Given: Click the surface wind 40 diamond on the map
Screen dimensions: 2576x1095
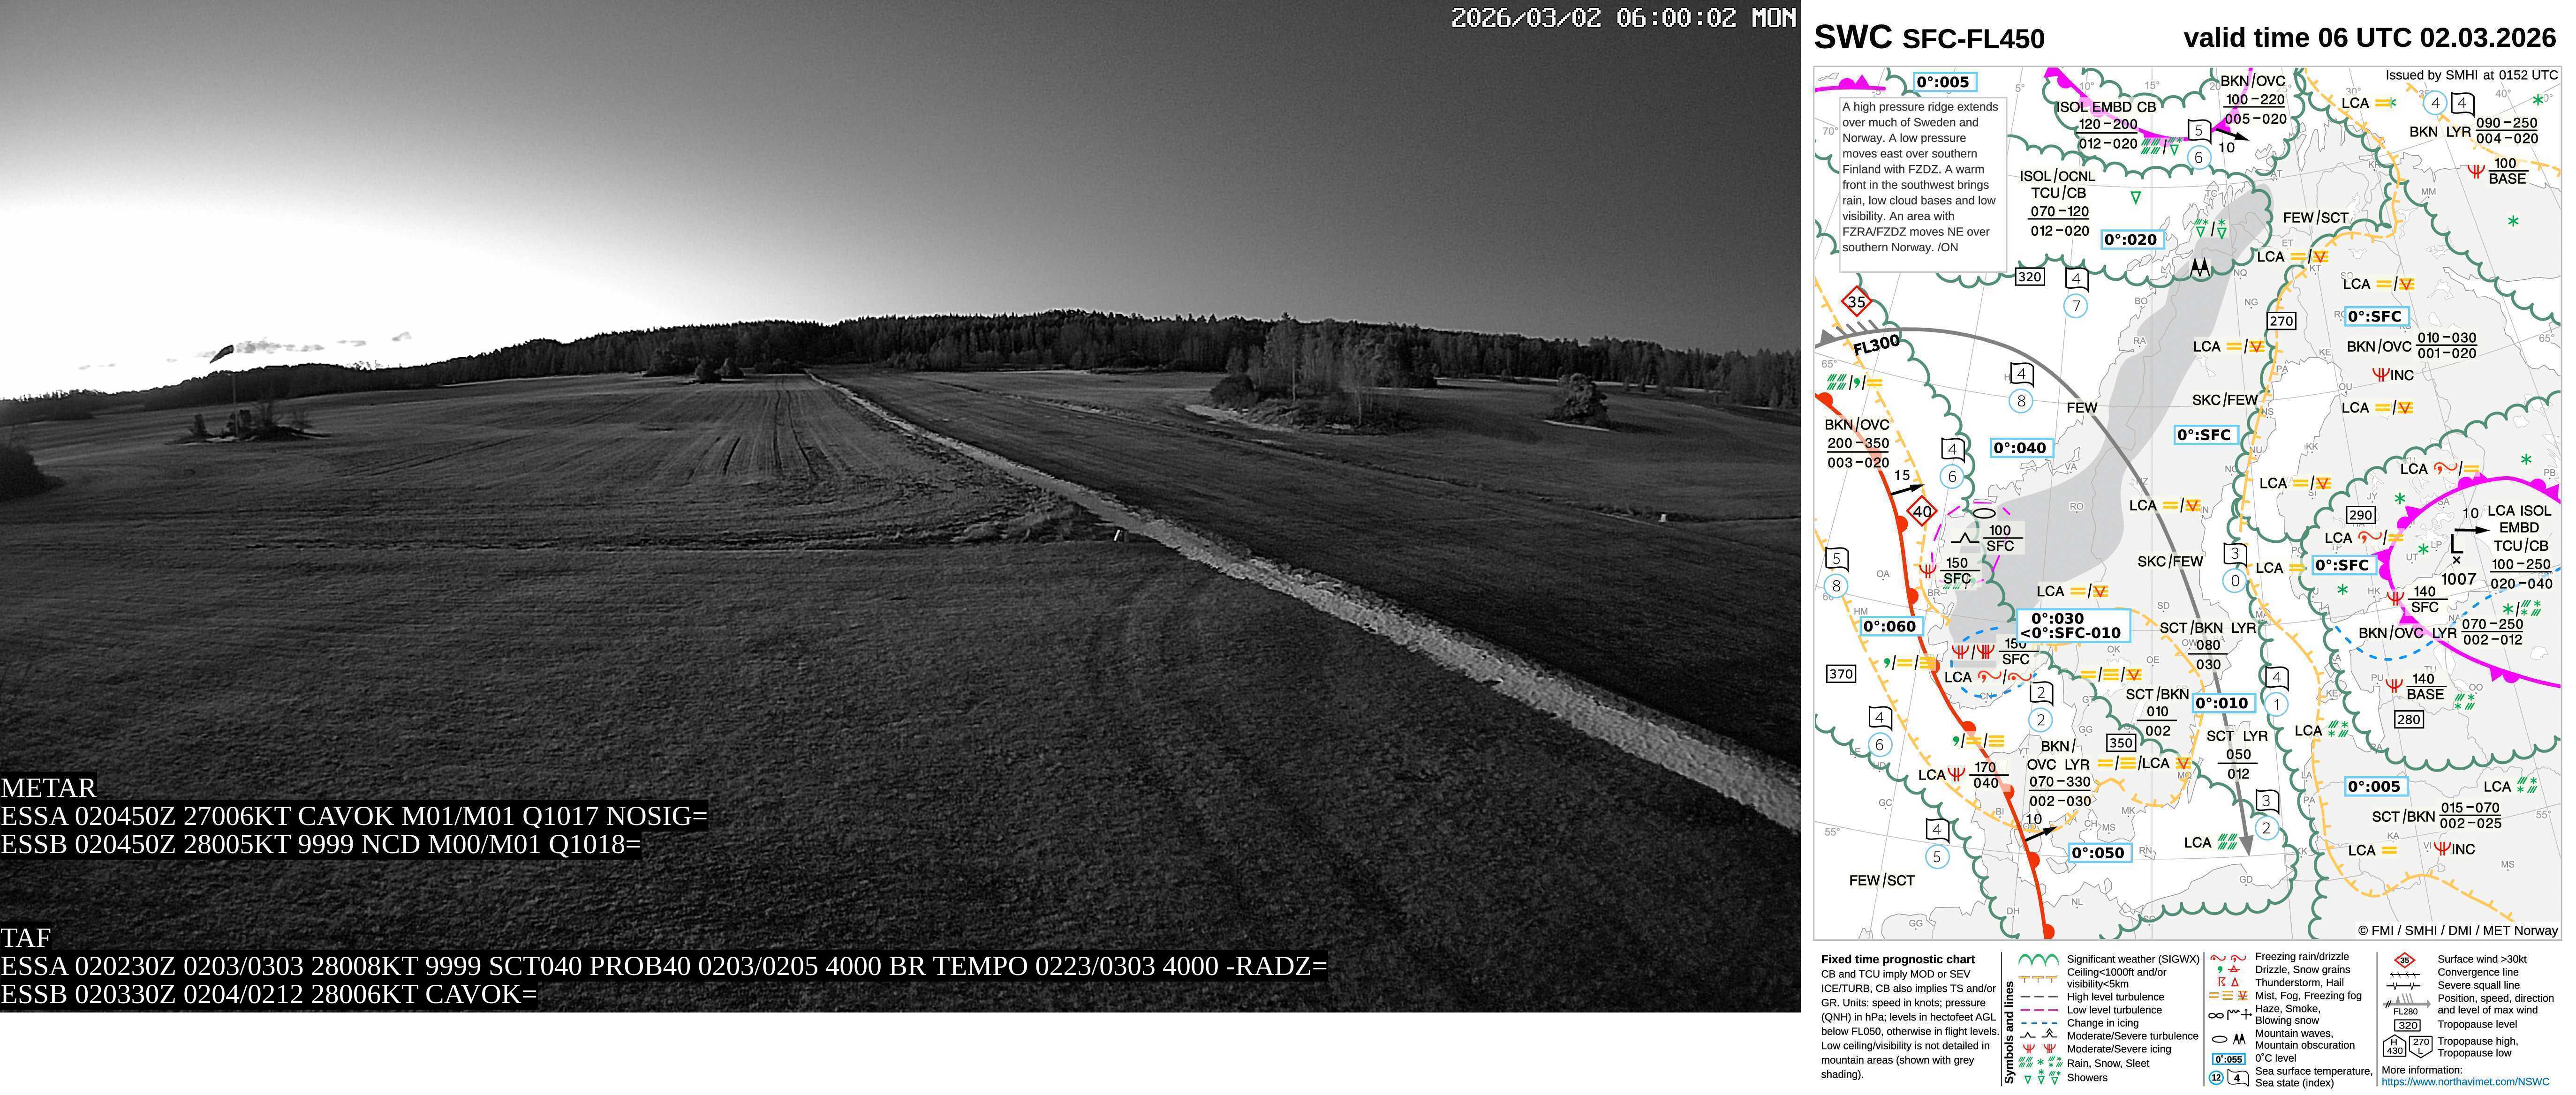Looking at the screenshot, I should click(x=1922, y=511).
